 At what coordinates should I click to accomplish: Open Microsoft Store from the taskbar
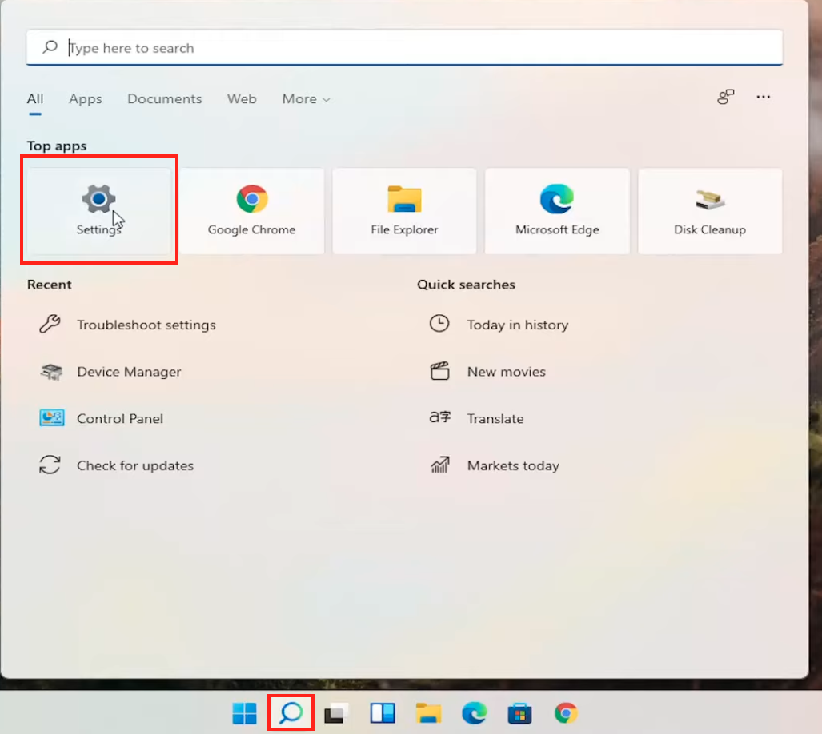coord(519,713)
